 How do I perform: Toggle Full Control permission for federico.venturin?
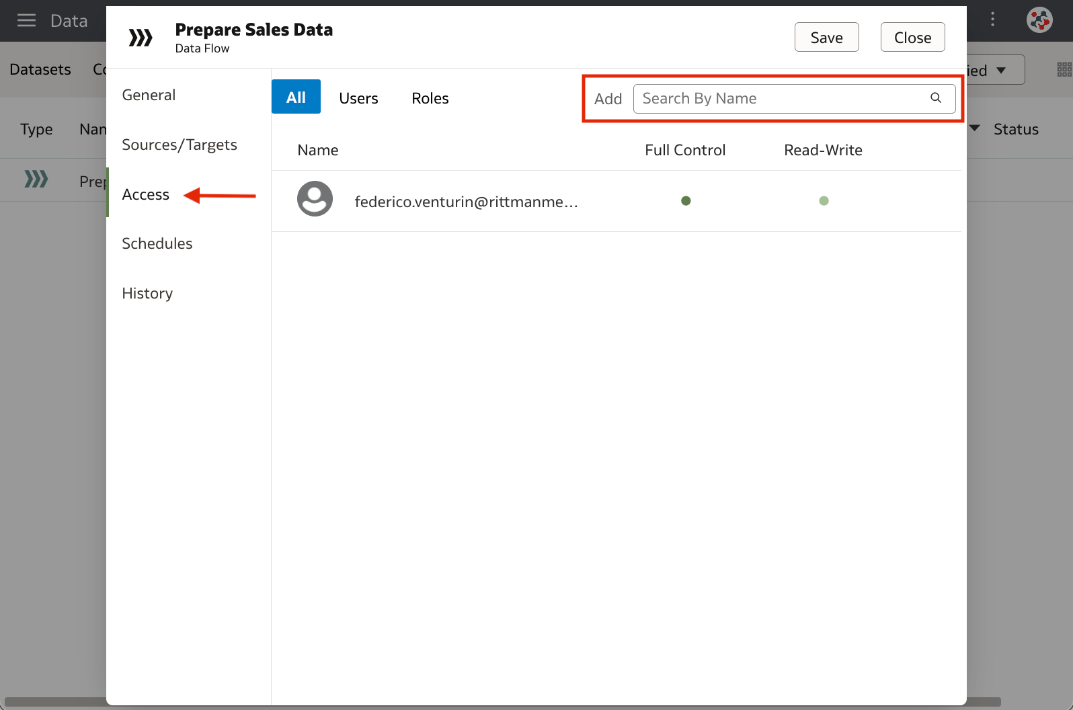pos(686,200)
